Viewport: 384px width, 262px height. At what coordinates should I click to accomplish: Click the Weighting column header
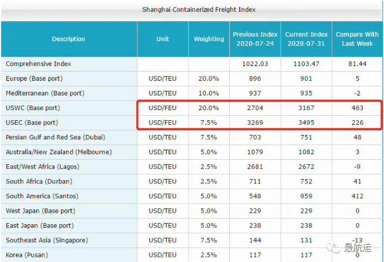(x=209, y=39)
